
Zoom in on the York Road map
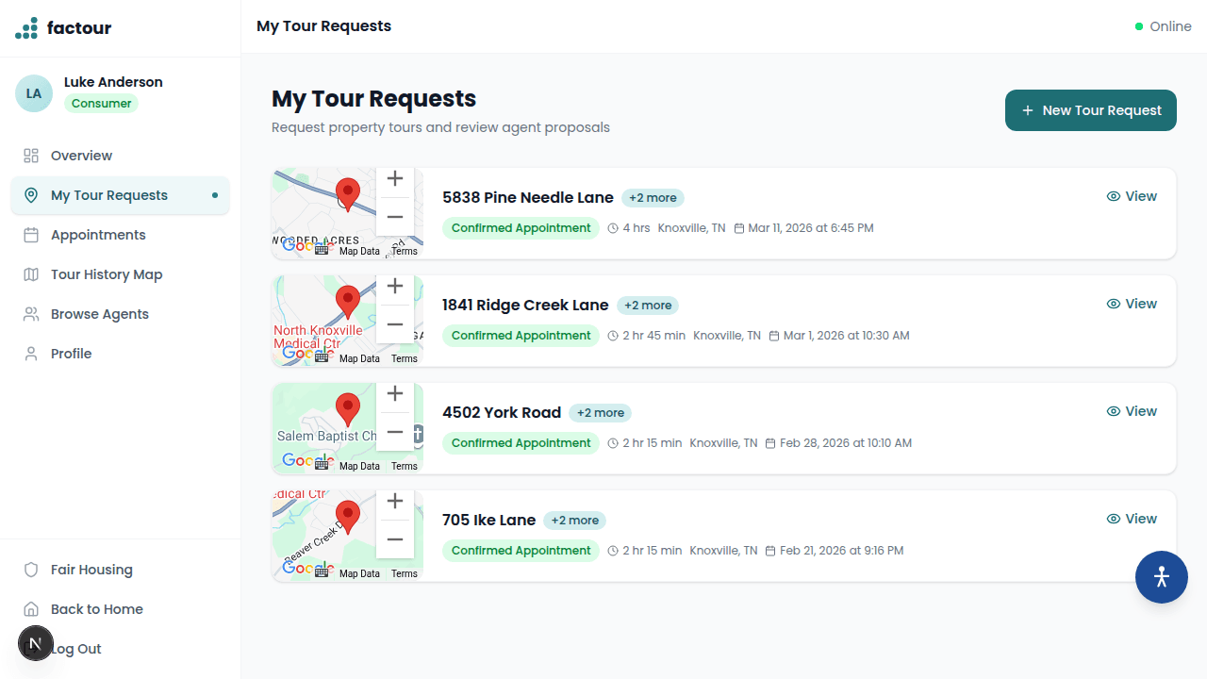395,394
